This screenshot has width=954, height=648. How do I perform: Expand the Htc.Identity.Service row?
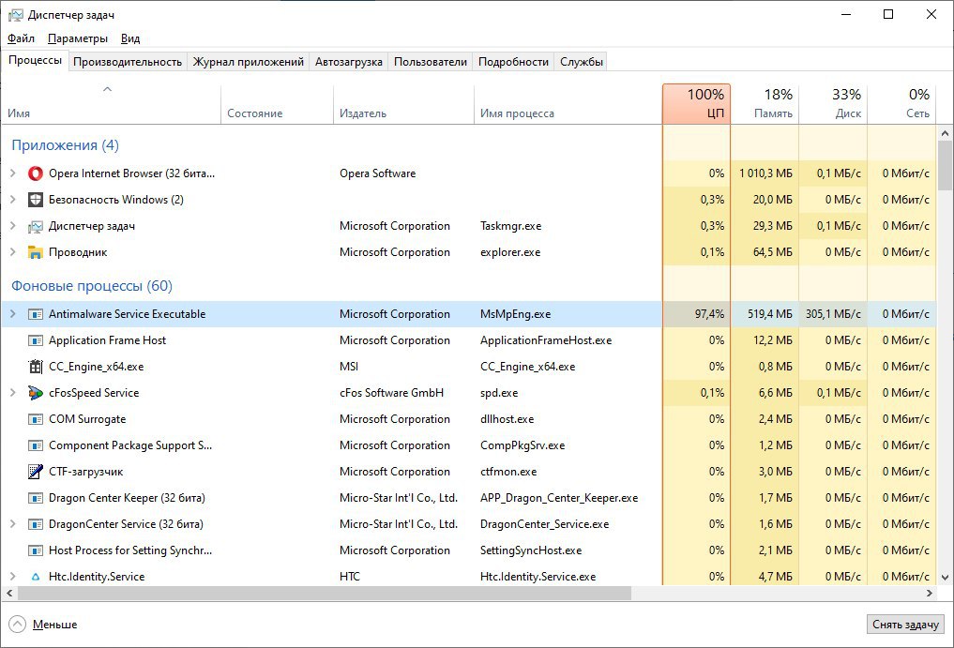coord(12,576)
